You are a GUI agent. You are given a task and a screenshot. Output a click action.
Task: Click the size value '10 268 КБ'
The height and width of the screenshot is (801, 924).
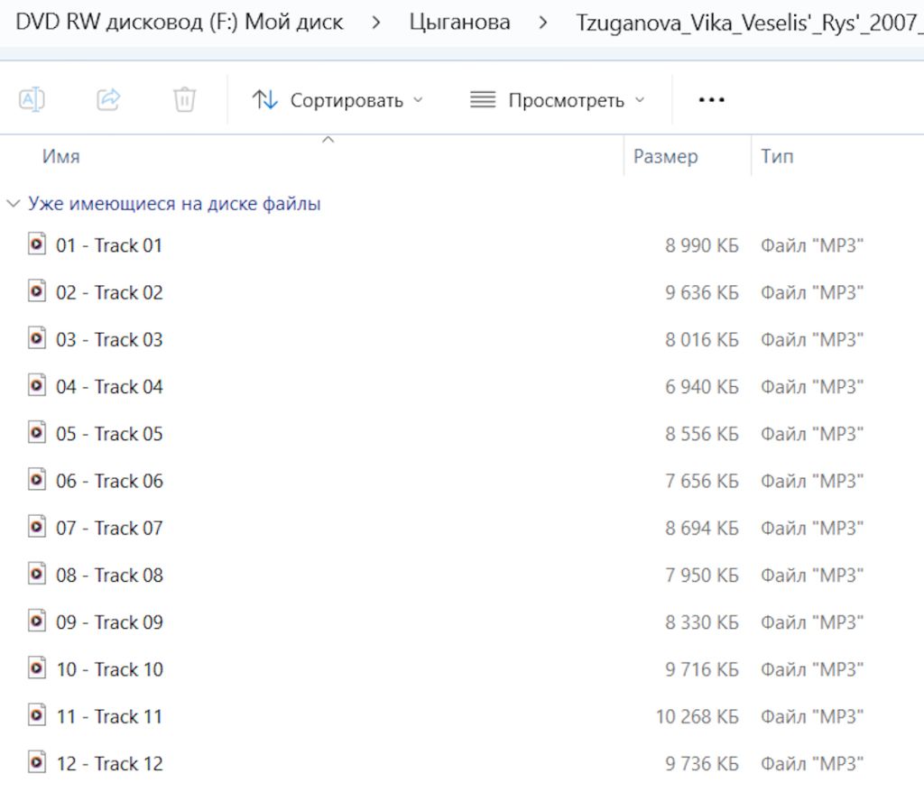click(698, 716)
